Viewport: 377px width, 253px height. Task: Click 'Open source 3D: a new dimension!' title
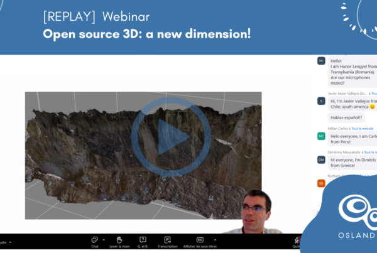tap(147, 34)
